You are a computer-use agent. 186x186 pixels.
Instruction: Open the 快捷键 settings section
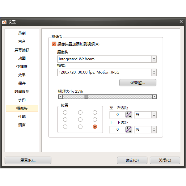22,67
